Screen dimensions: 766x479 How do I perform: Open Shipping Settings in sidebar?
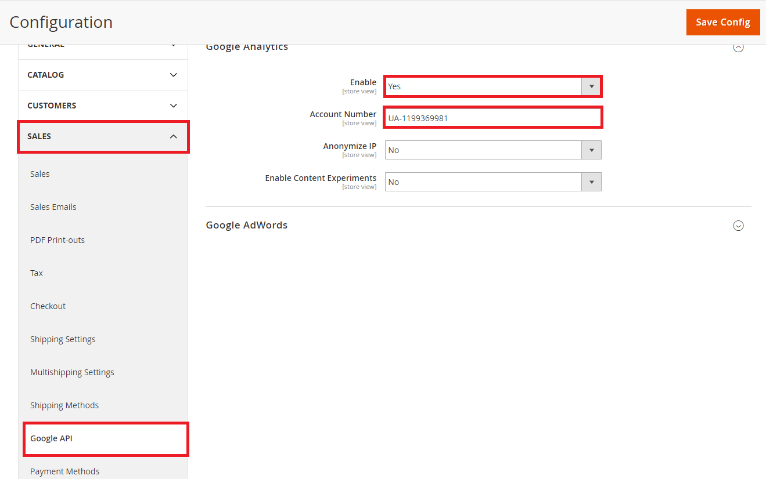tap(63, 339)
